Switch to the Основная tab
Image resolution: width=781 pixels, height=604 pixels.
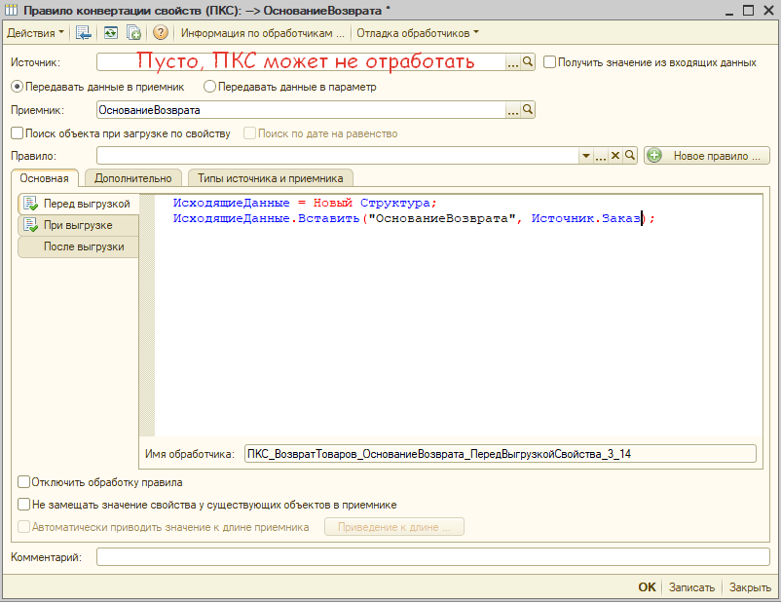point(45,178)
